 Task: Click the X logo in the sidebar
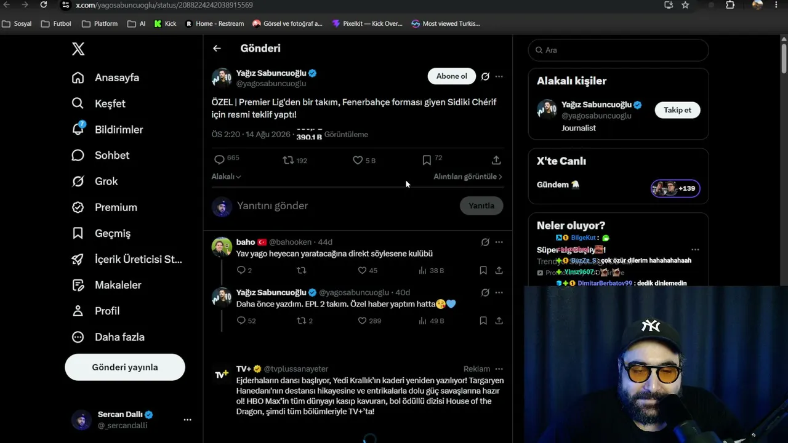pyautogui.click(x=78, y=49)
